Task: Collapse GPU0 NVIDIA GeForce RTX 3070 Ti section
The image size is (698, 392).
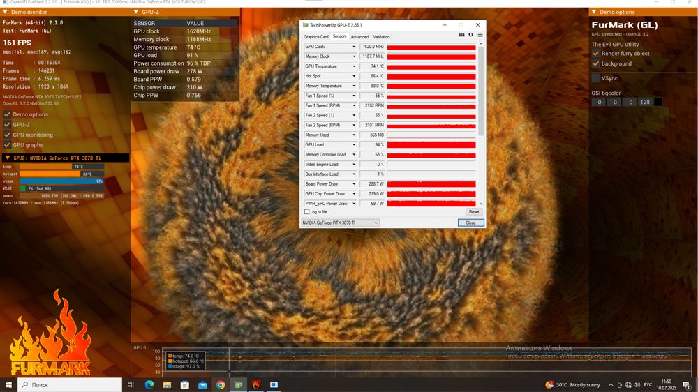Action: [7, 158]
